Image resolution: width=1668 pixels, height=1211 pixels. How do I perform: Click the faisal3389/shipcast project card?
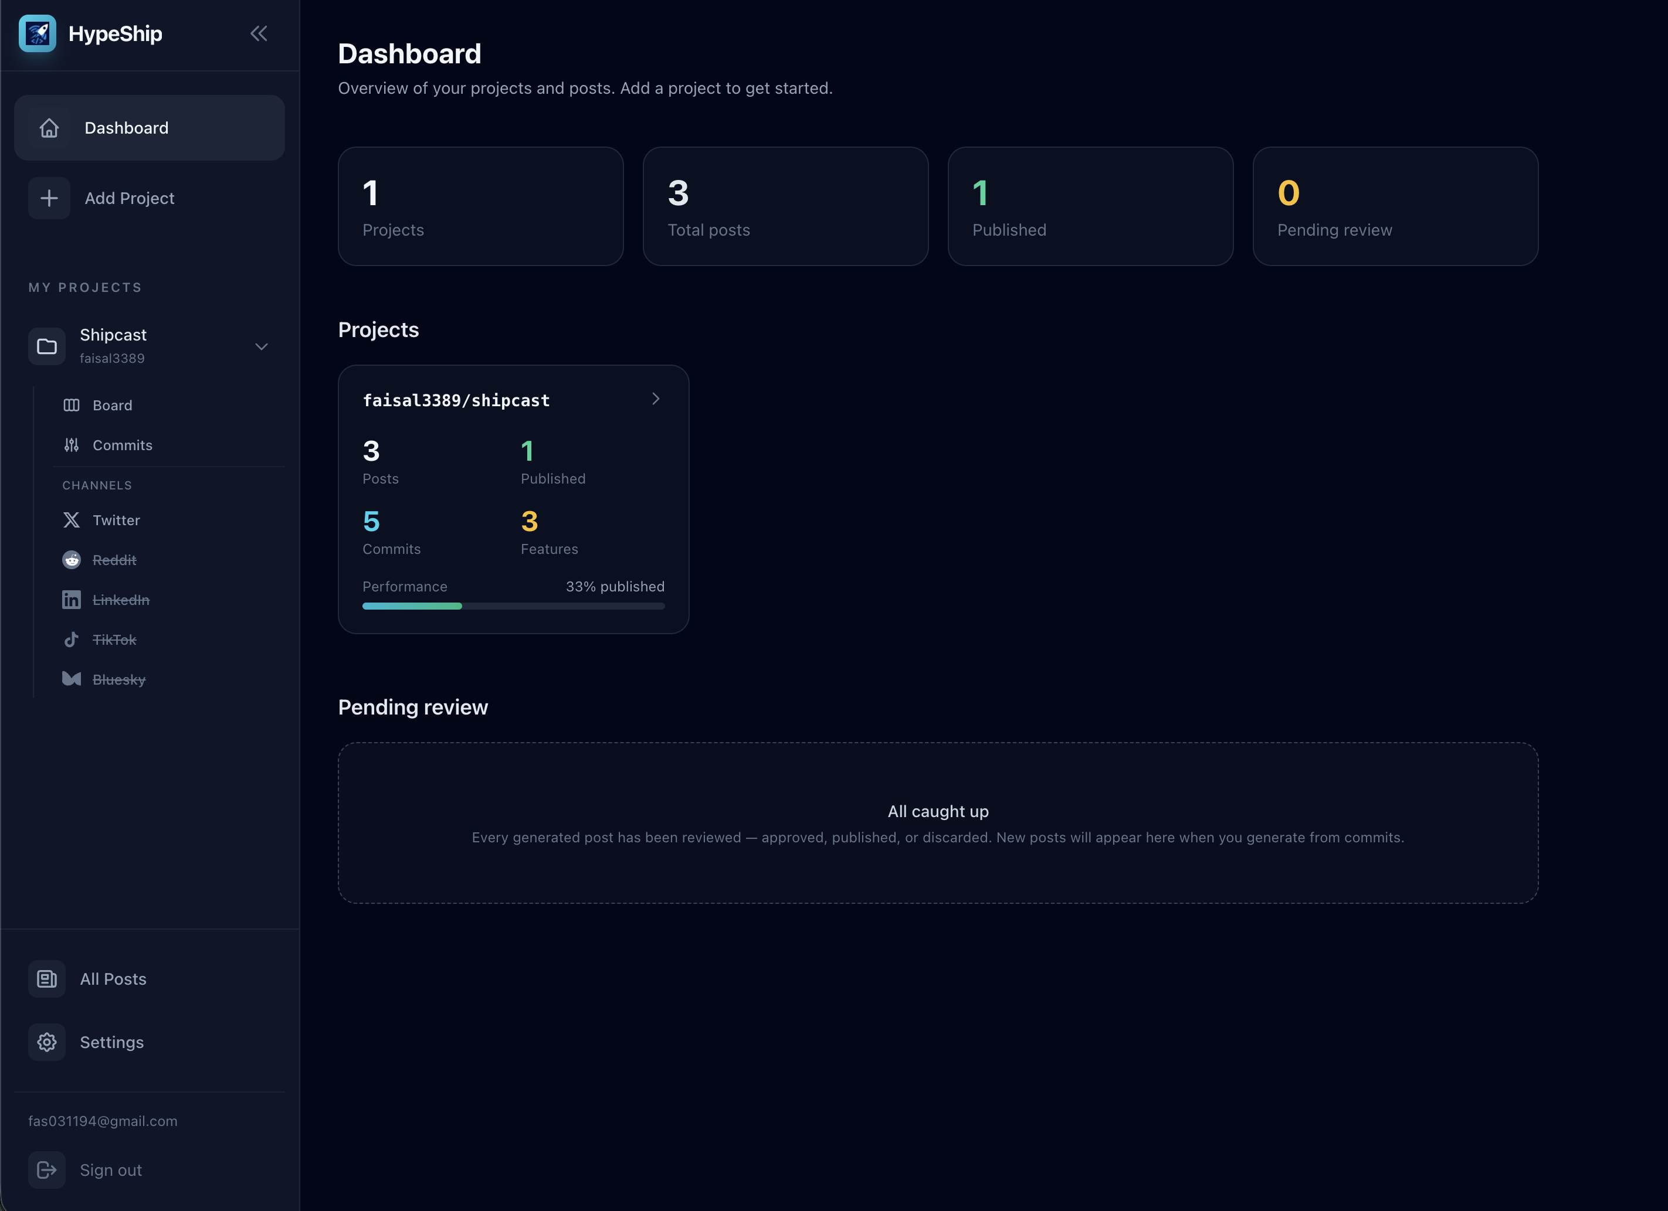click(x=513, y=498)
